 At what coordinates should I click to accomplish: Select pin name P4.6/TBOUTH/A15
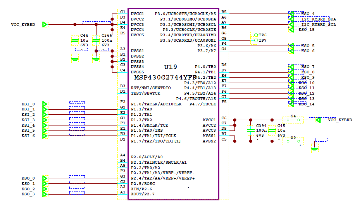pyautogui.click(x=196, y=99)
